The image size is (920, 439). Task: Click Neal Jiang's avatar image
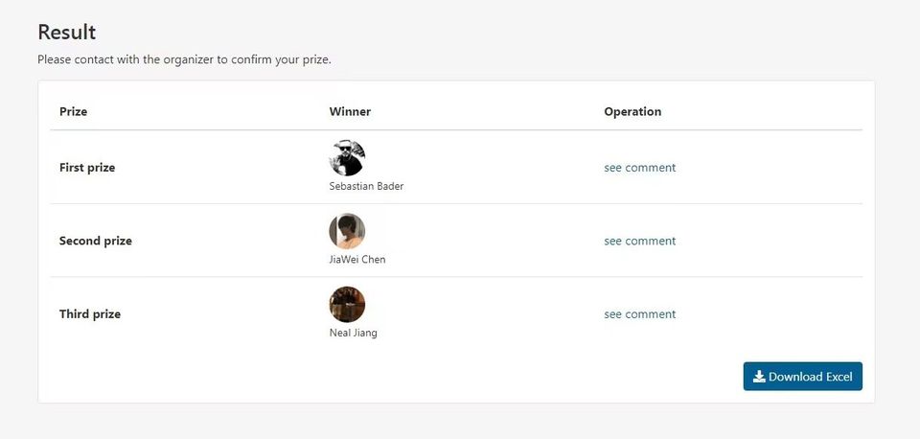coord(347,305)
